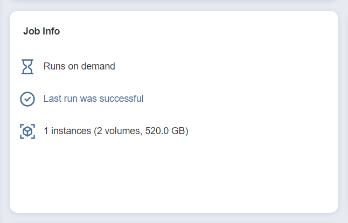Click the word 'Info' in the card title

click(x=51, y=31)
